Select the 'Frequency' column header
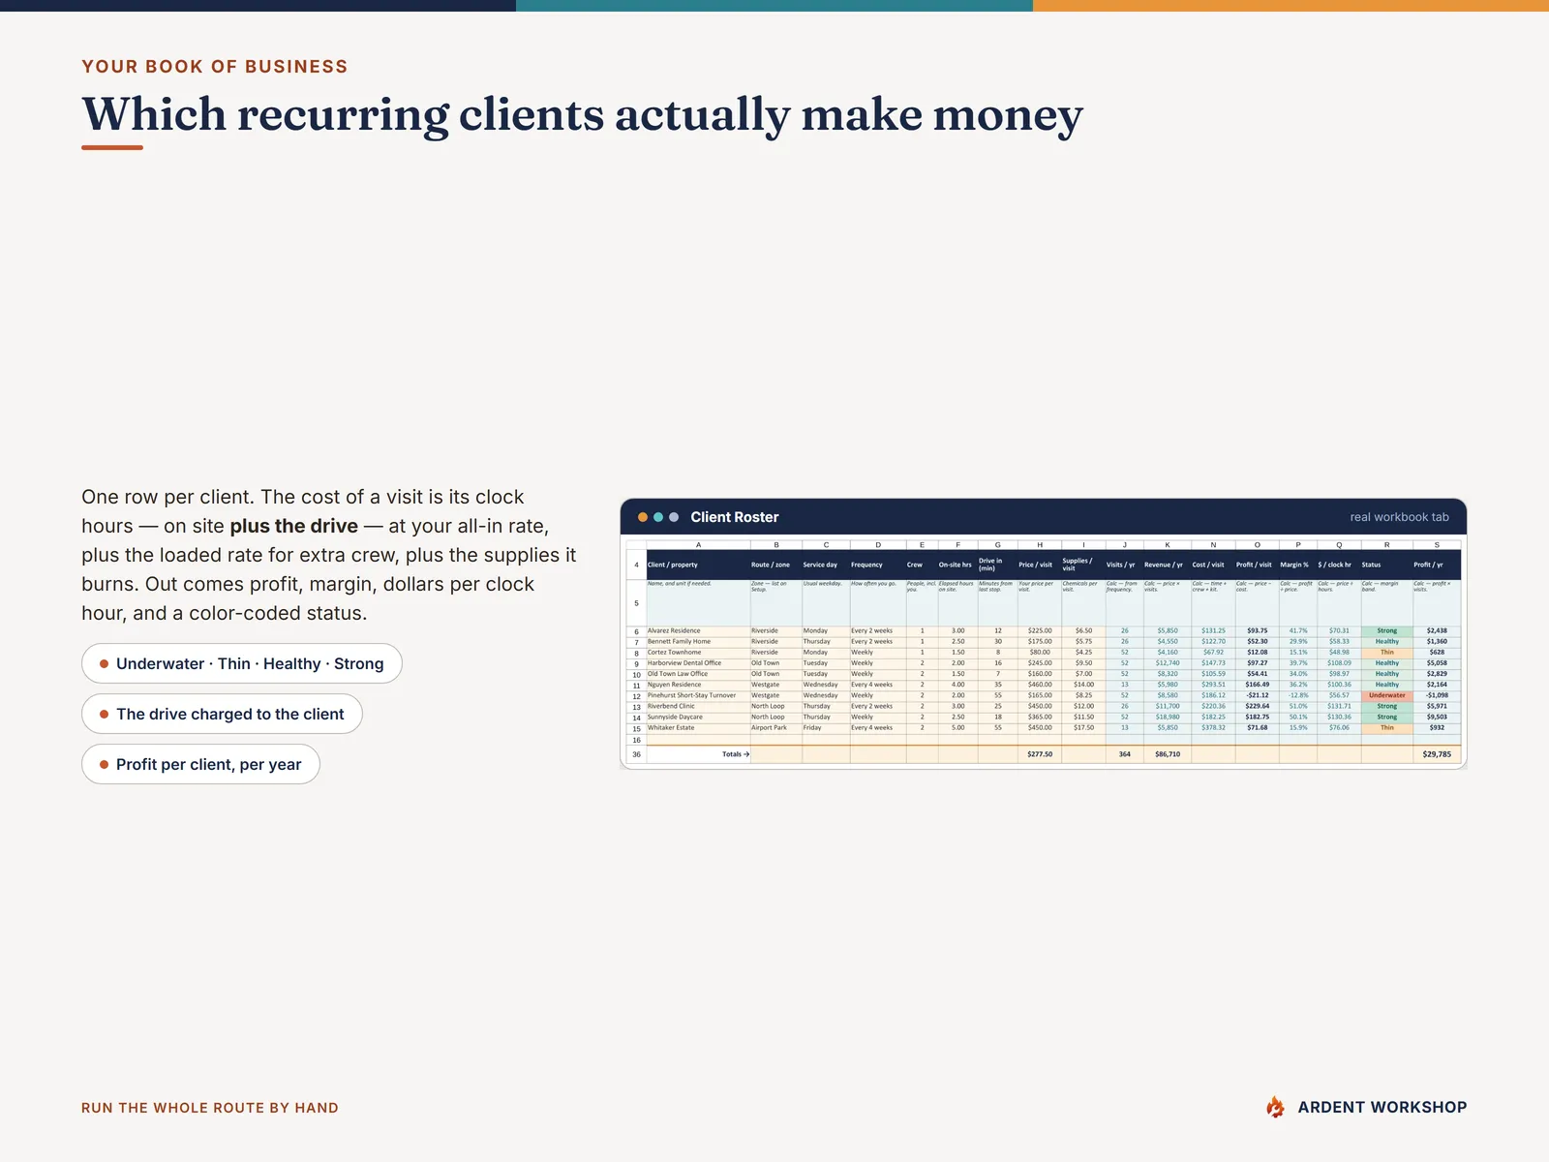Viewport: 1549px width, 1162px height. [877, 565]
